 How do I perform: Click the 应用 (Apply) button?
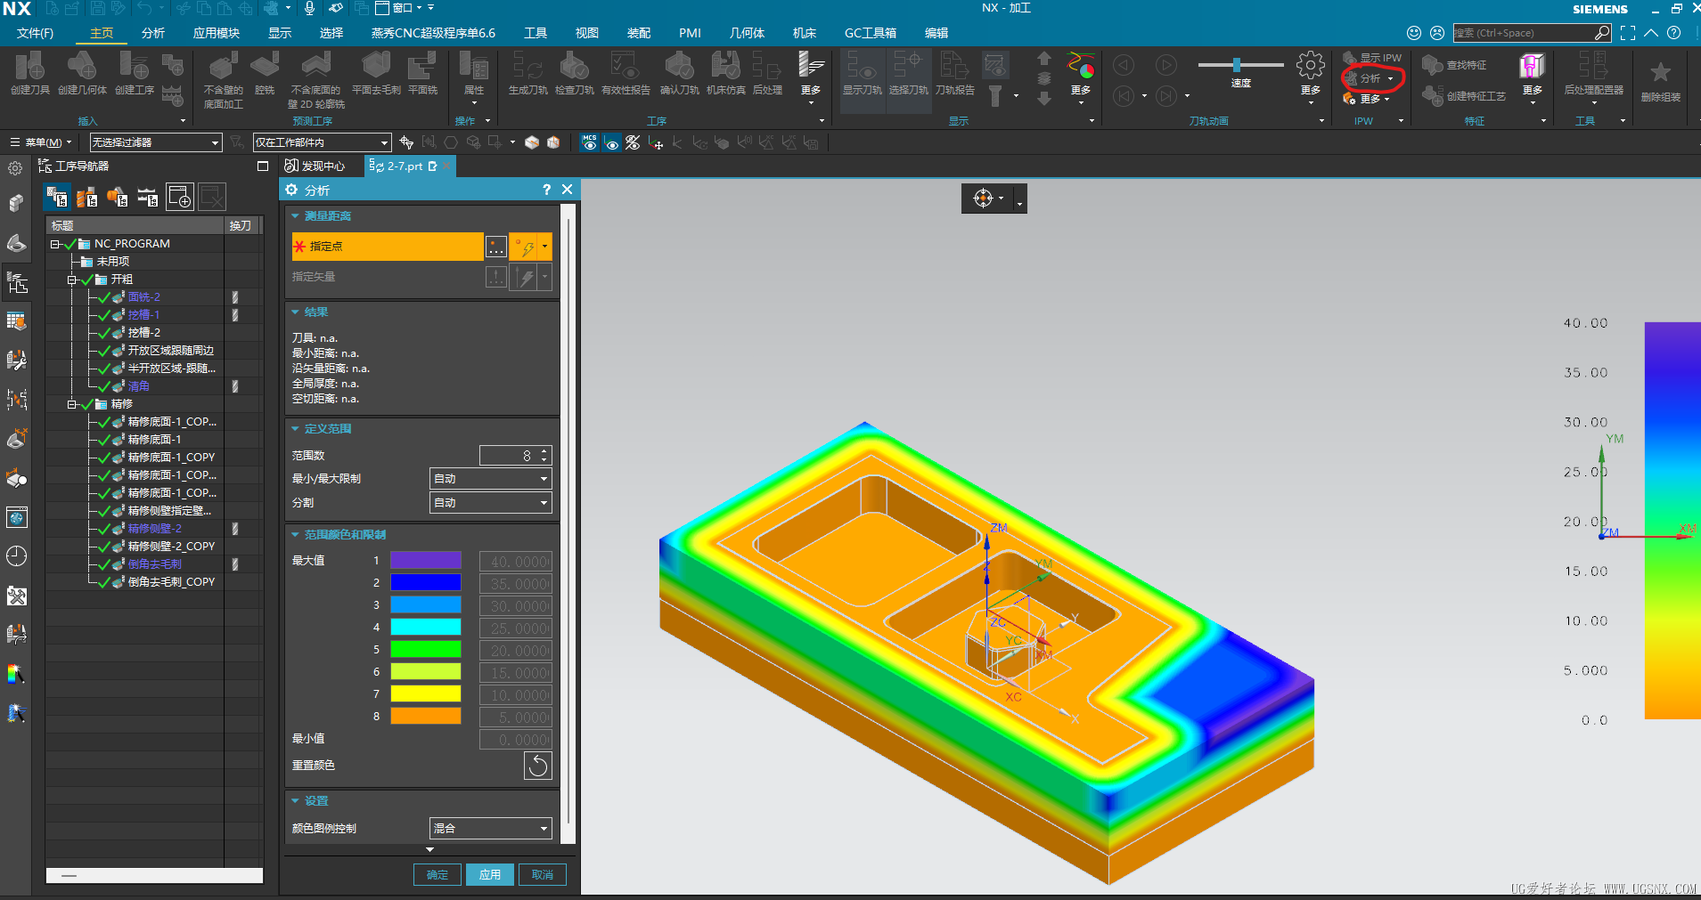click(x=489, y=875)
